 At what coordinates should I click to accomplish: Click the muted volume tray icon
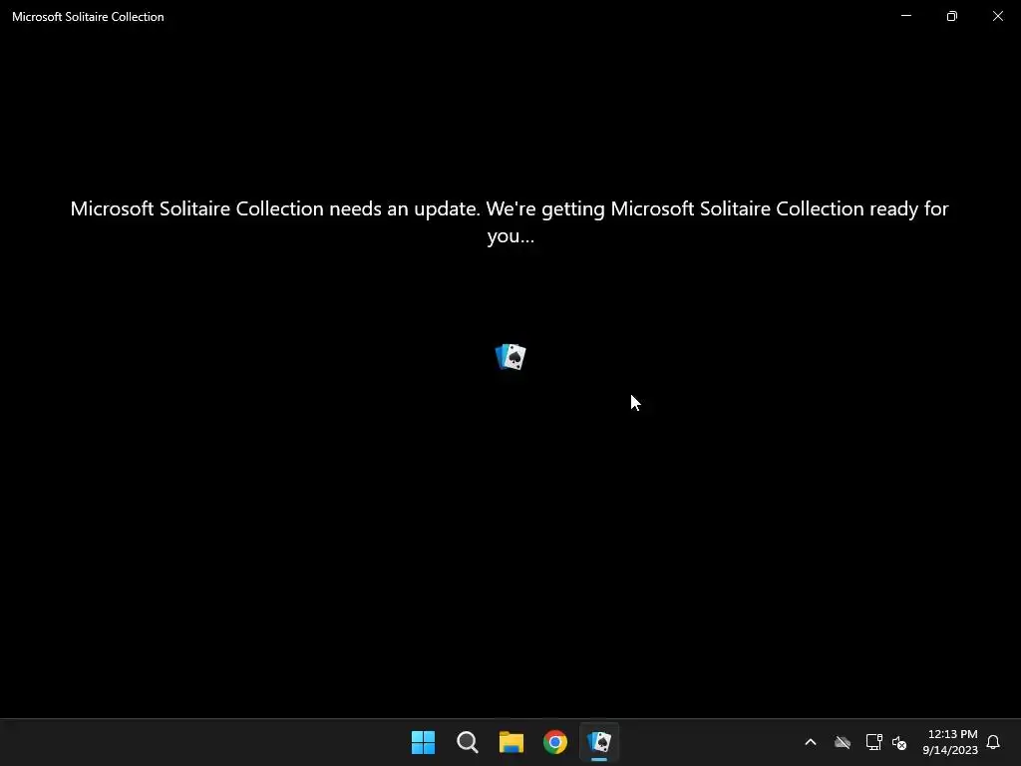[899, 742]
